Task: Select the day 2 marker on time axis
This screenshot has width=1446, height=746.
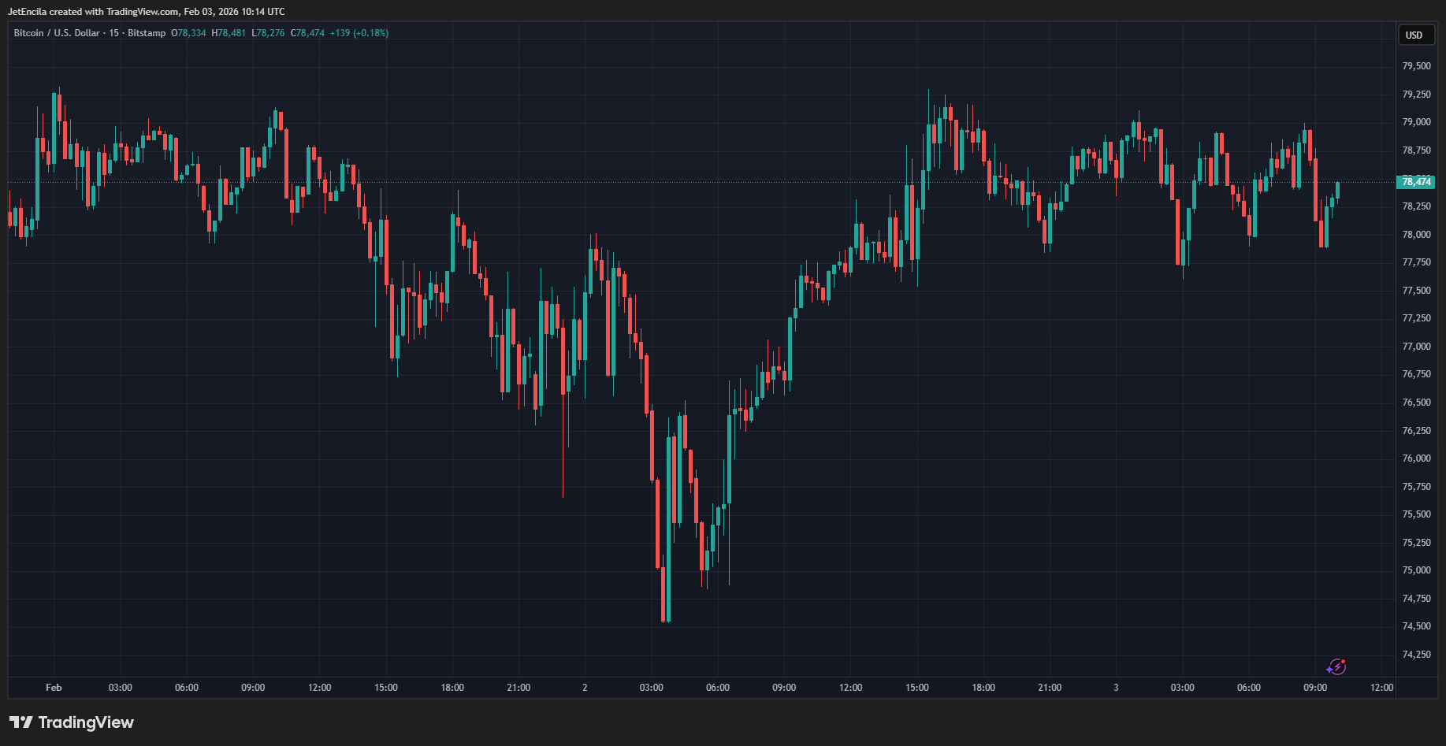Action: pyautogui.click(x=585, y=688)
